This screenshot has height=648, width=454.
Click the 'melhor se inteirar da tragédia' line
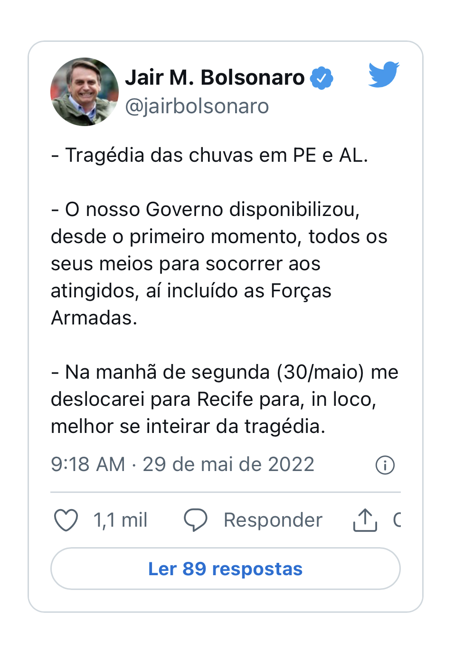tap(188, 426)
